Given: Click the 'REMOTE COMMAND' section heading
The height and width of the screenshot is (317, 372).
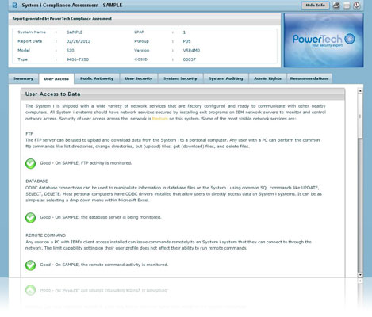Looking at the screenshot, I should (x=46, y=235).
